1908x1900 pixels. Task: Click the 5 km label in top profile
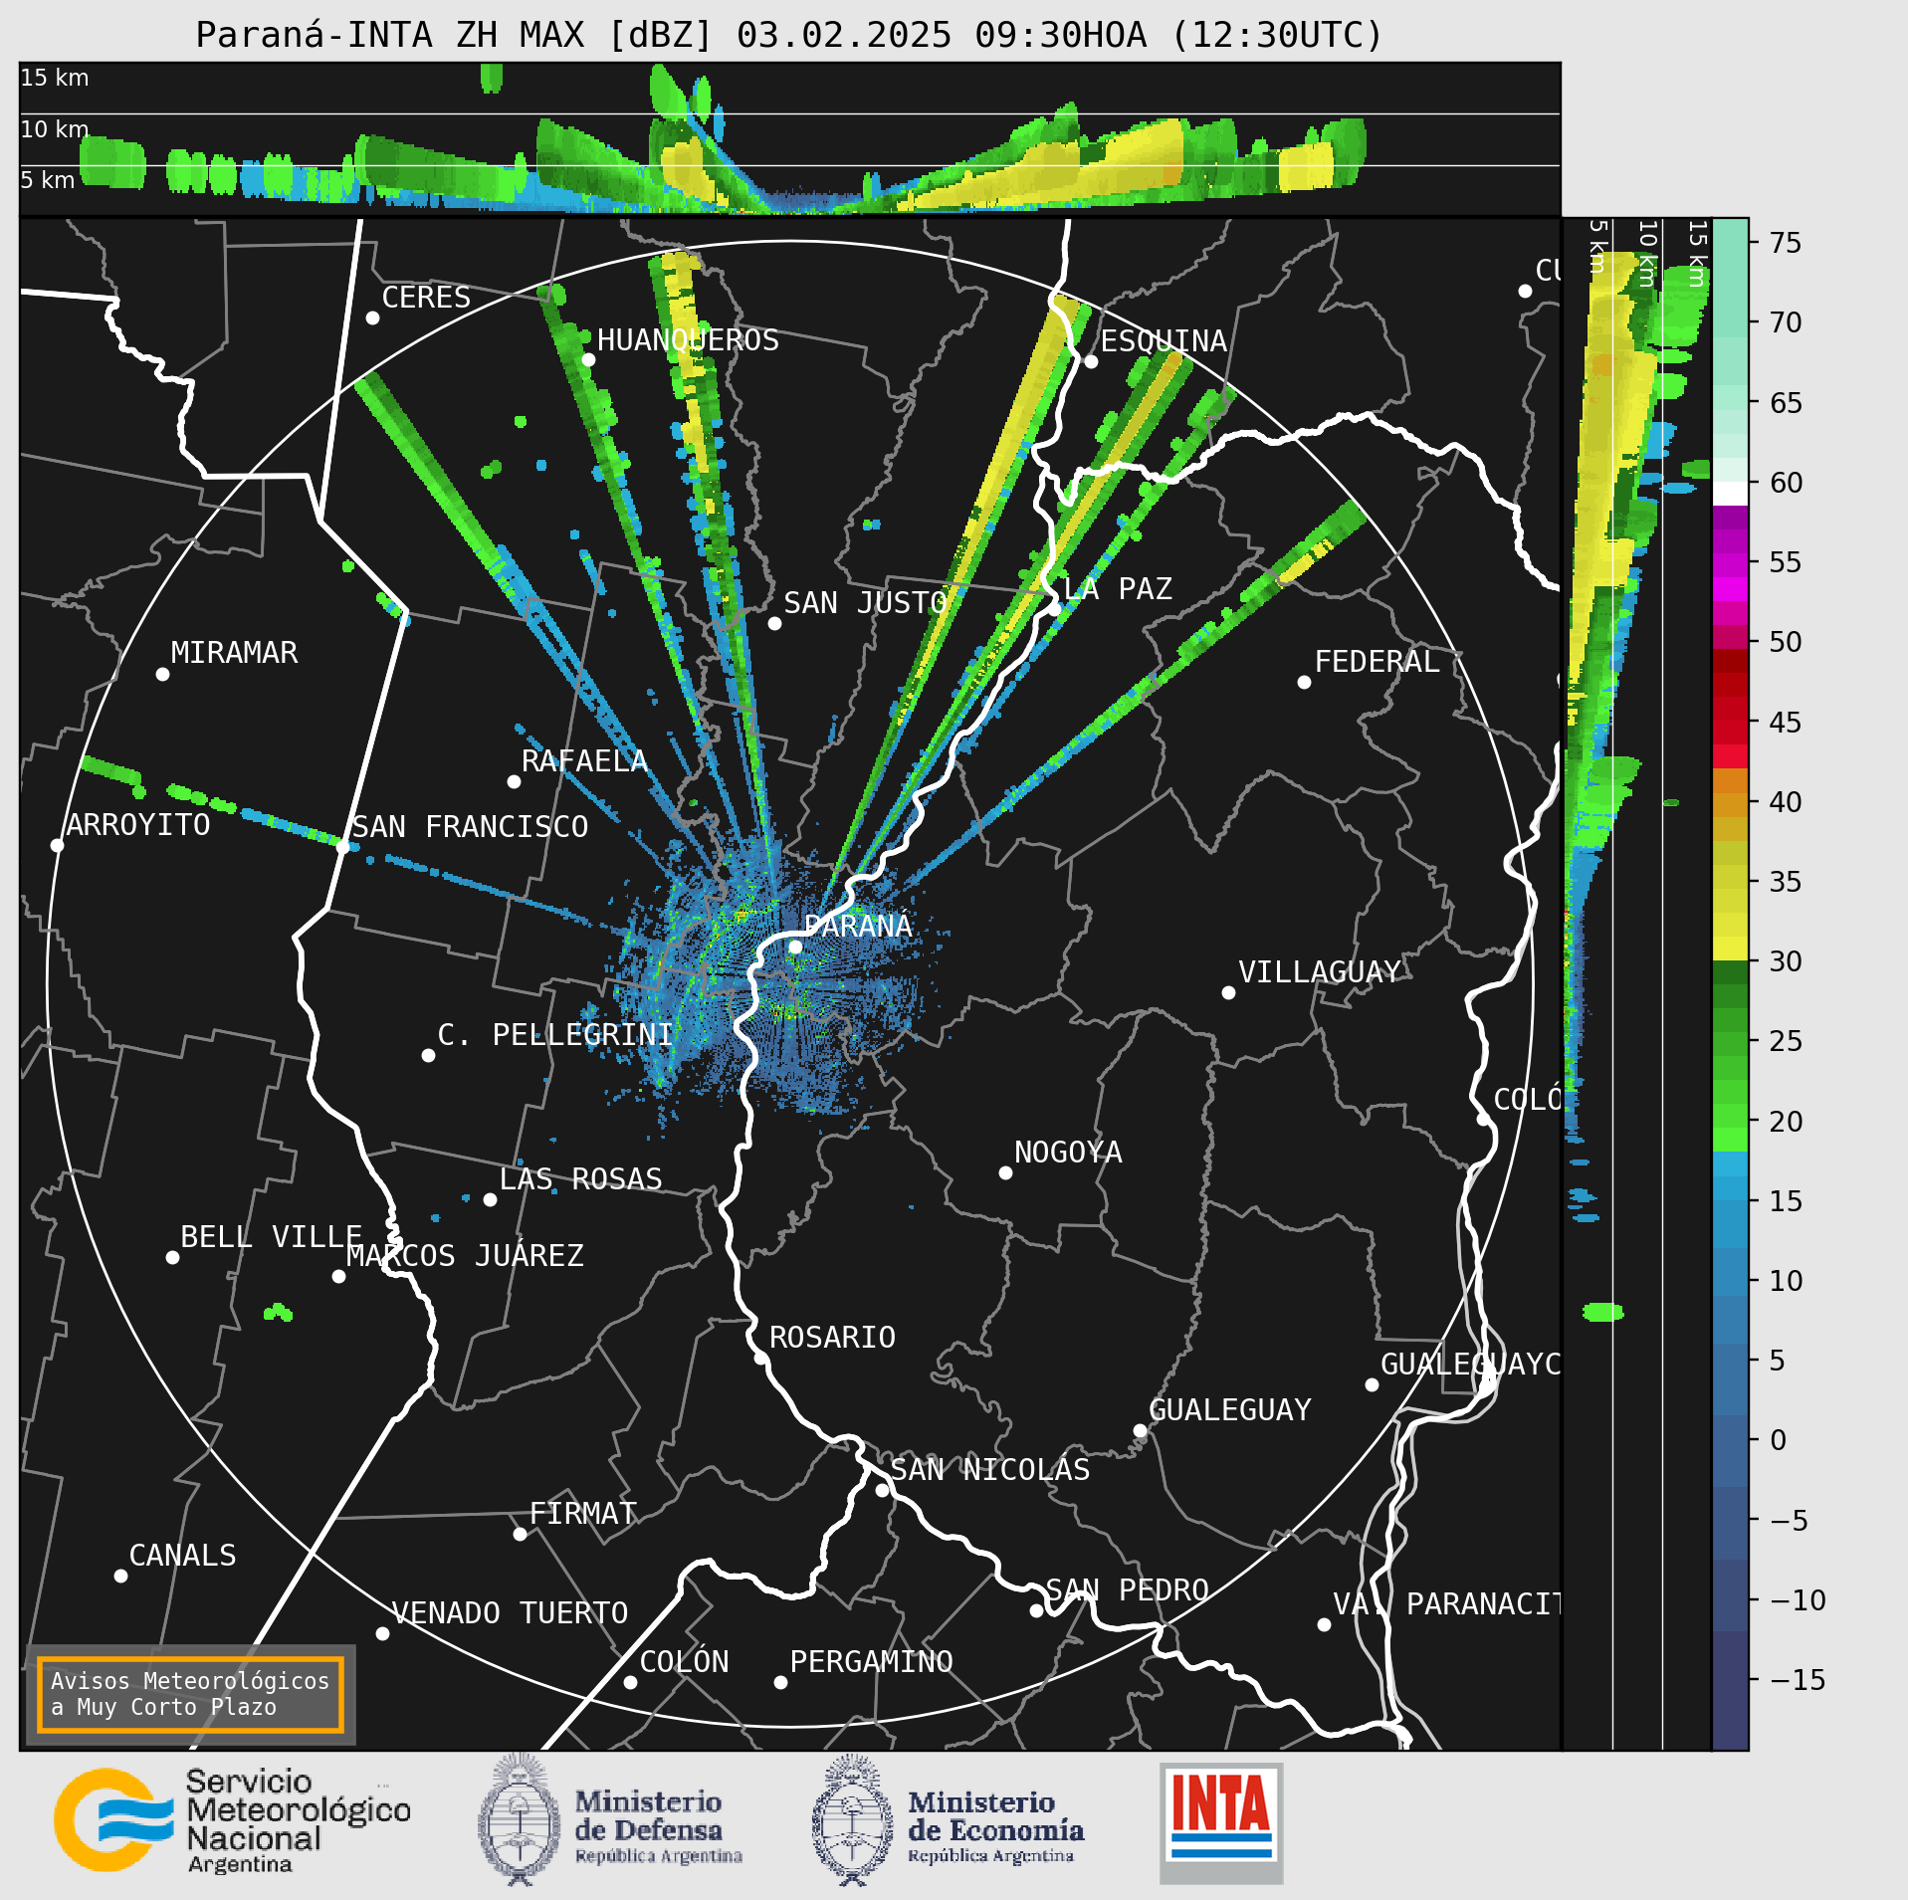pos(48,180)
